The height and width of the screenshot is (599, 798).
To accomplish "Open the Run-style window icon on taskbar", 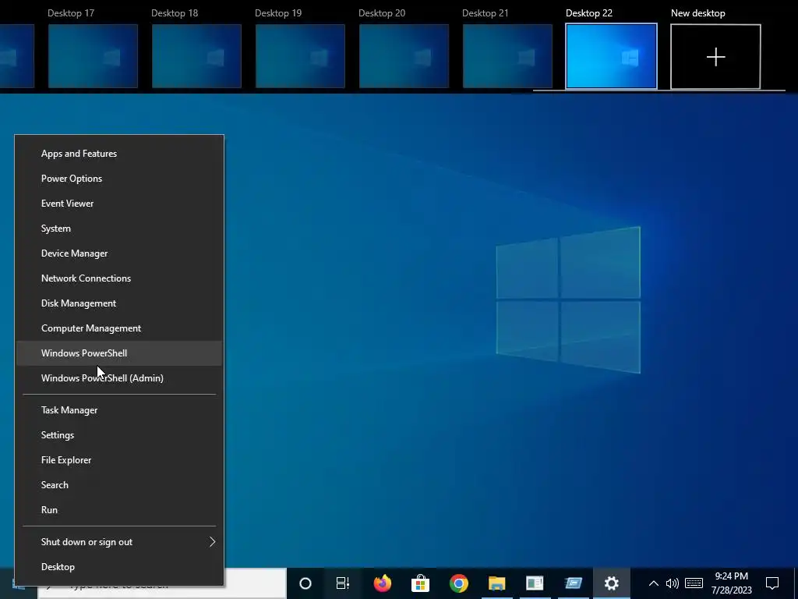I will tap(573, 583).
